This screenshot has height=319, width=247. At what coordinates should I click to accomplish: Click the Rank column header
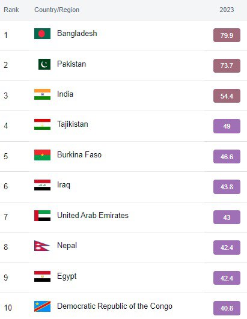tap(11, 10)
